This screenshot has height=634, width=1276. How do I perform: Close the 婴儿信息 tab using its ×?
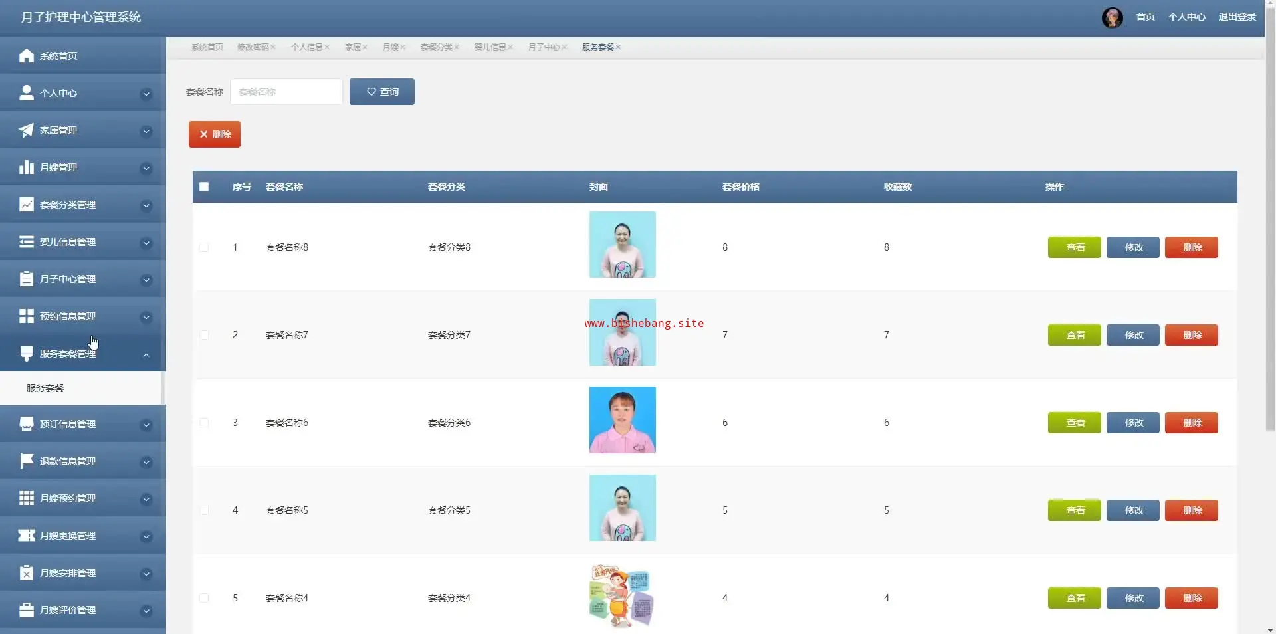coord(510,47)
